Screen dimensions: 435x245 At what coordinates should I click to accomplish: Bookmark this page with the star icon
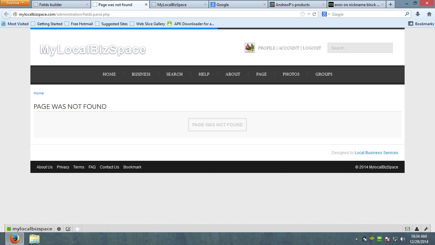302,14
